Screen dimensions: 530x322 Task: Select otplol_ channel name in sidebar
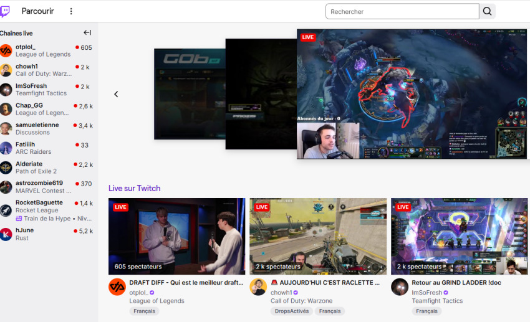click(x=26, y=47)
